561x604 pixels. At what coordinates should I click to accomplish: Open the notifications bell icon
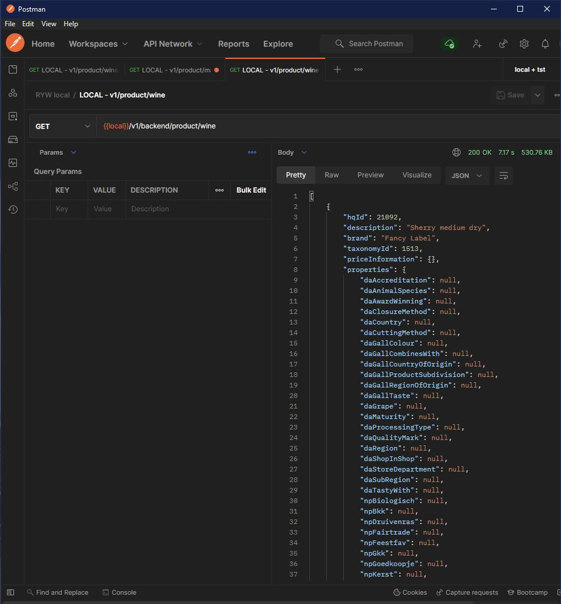click(545, 44)
